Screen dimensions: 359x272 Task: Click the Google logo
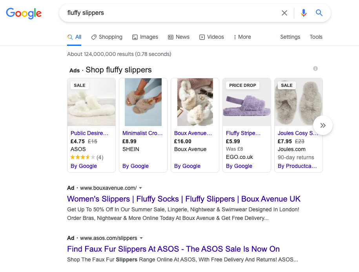(x=24, y=13)
